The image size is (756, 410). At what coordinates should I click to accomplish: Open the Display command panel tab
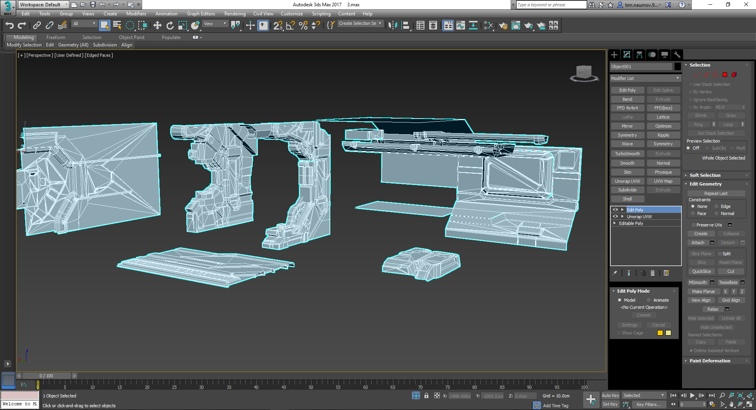pyautogui.click(x=665, y=55)
